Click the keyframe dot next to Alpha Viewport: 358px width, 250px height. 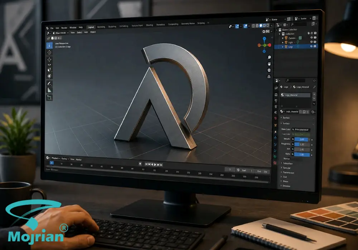coord(312,155)
